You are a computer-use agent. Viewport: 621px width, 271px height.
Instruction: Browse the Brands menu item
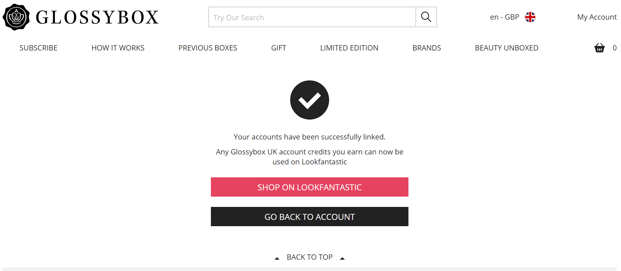pyautogui.click(x=426, y=48)
